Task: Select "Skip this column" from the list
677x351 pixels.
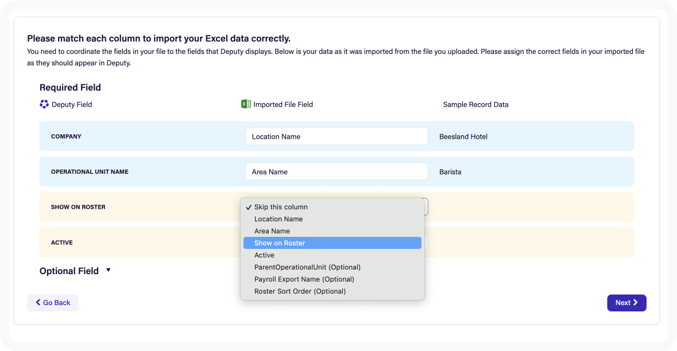Action: click(x=281, y=207)
